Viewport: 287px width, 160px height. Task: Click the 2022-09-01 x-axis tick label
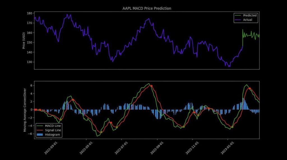[x=157, y=148]
